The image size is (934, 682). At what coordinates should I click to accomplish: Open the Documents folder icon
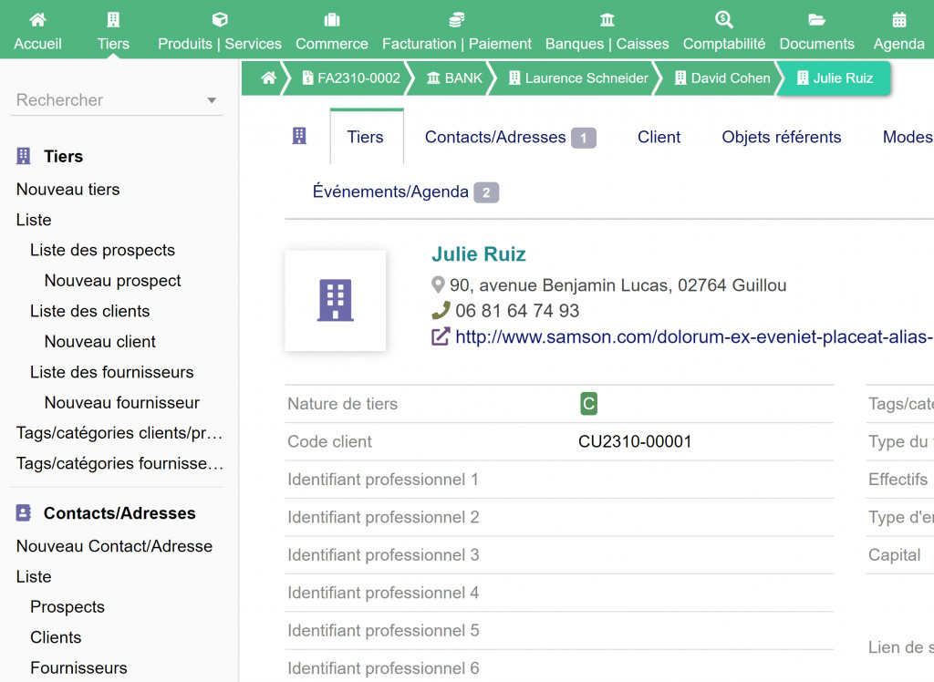coord(816,20)
